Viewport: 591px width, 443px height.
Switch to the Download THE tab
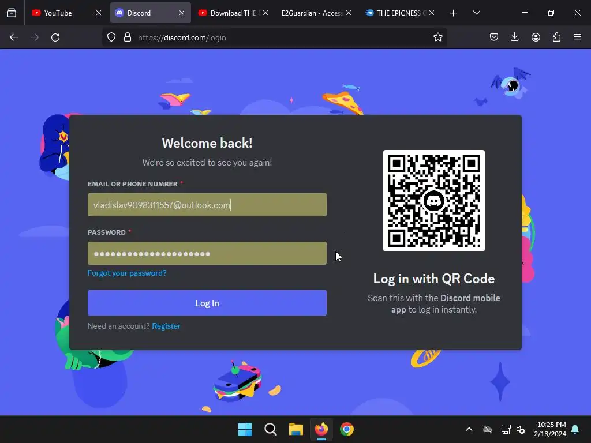(233, 13)
